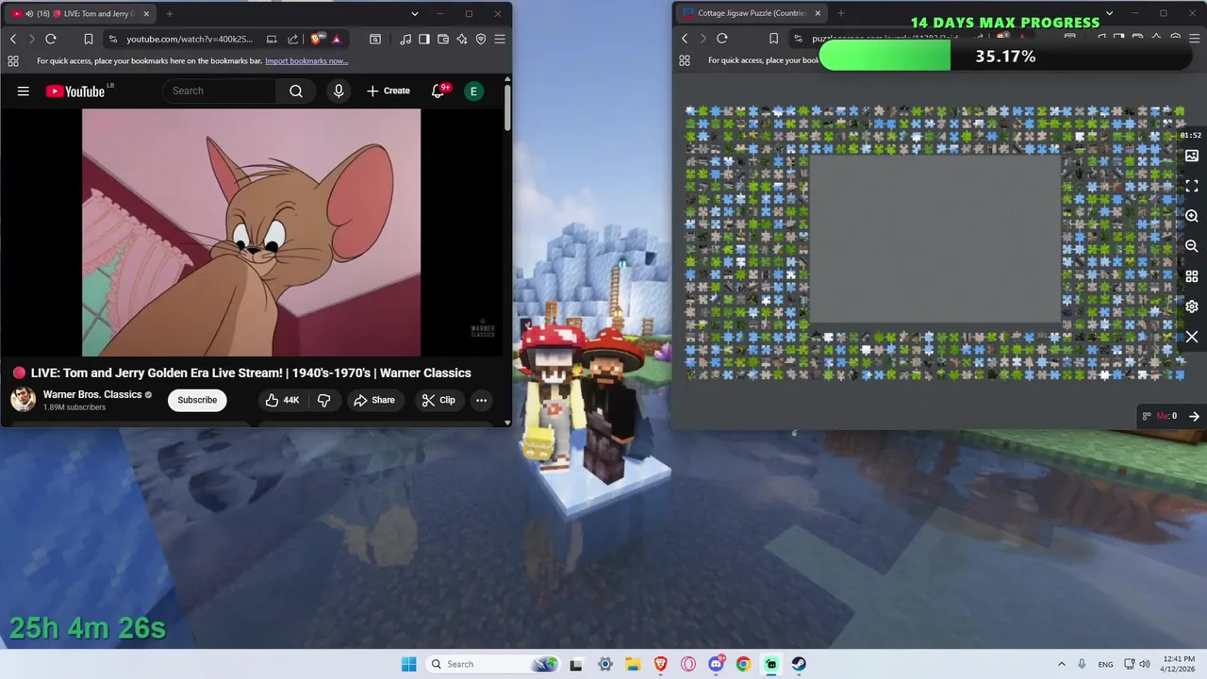Switch to Cottage Jigsaw Puzzle tab
This screenshot has height=679, width=1207.
pyautogui.click(x=752, y=14)
